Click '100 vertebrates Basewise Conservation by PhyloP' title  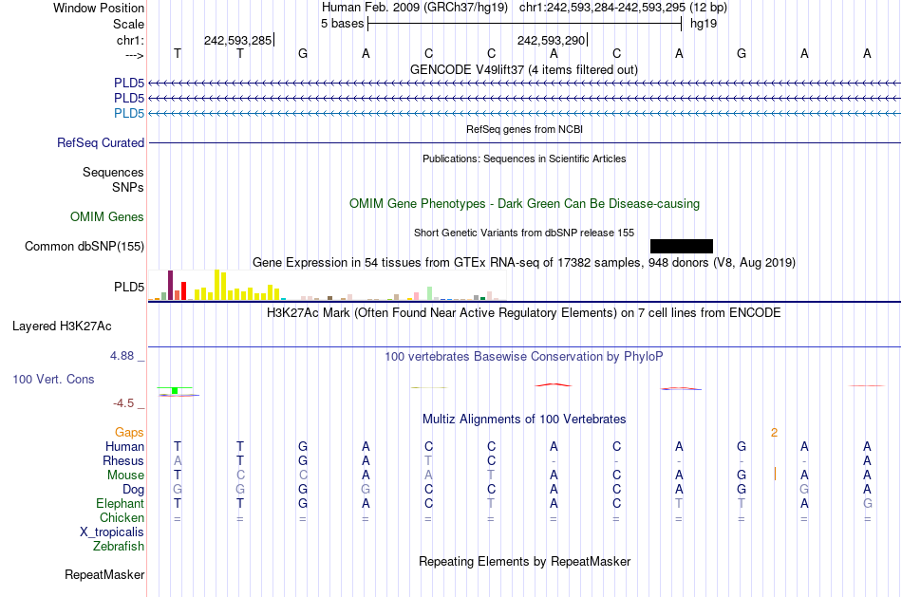click(523, 357)
